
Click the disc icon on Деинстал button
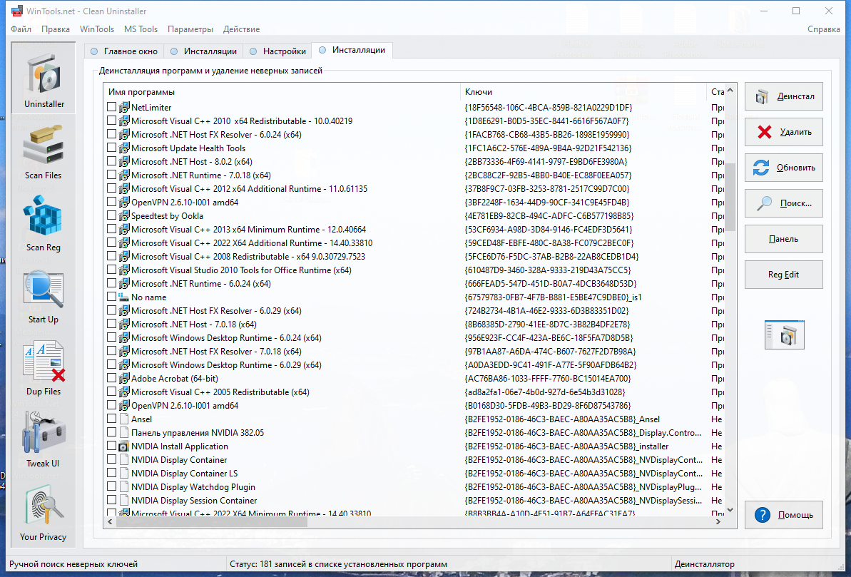(762, 96)
